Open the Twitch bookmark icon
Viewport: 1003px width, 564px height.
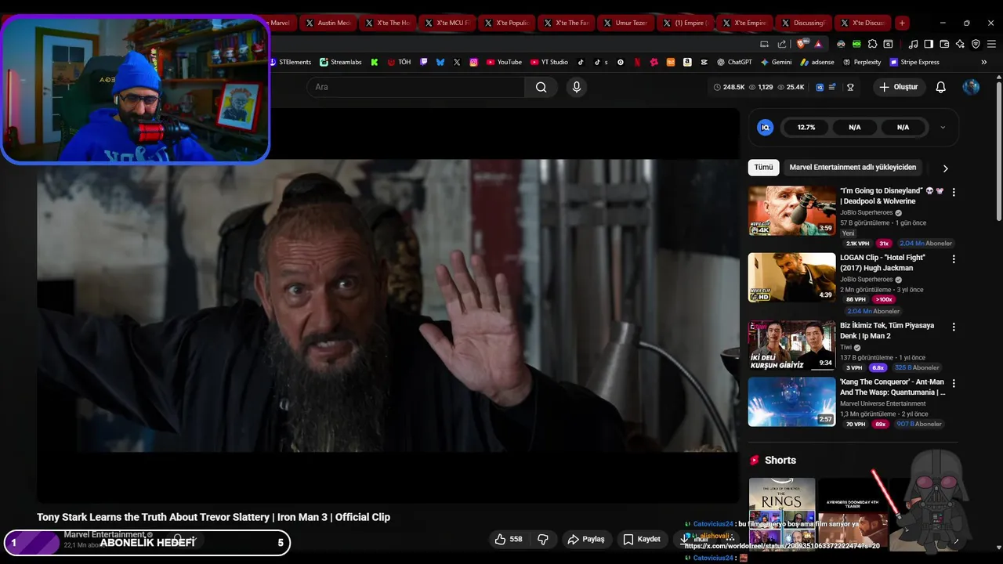(424, 62)
